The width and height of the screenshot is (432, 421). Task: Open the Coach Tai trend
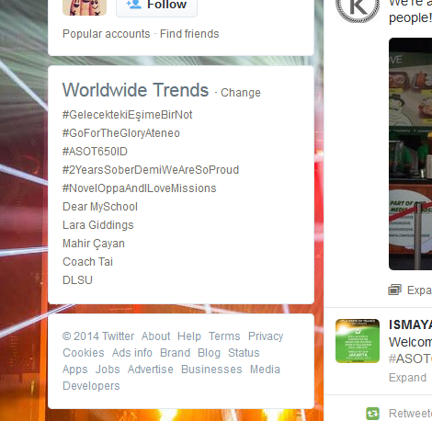(x=87, y=262)
